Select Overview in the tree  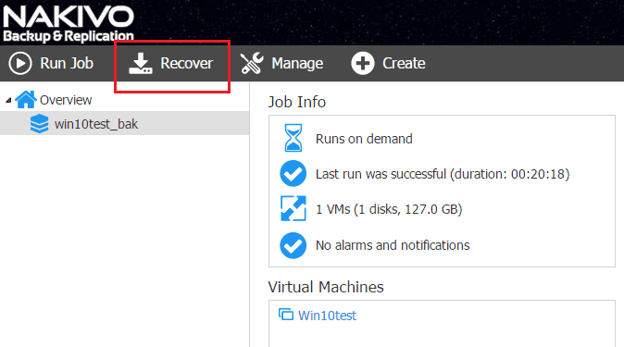(x=66, y=100)
